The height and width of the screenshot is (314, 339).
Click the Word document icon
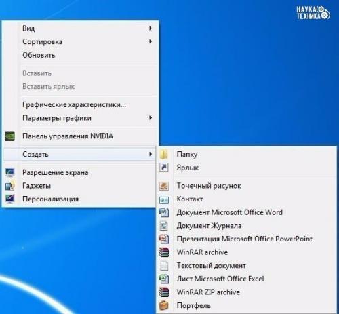[x=164, y=212]
